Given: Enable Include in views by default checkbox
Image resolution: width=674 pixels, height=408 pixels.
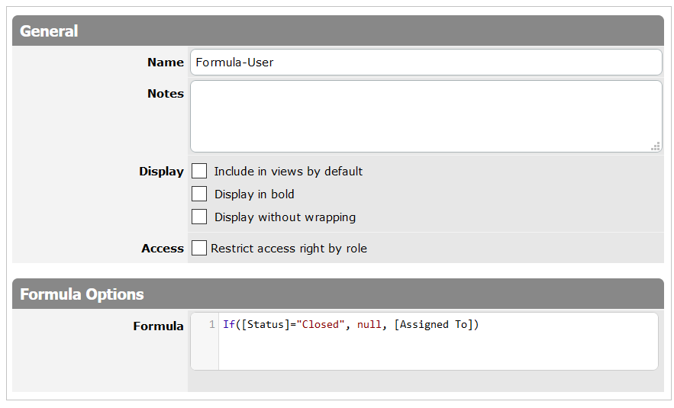Looking at the screenshot, I should pos(199,171).
